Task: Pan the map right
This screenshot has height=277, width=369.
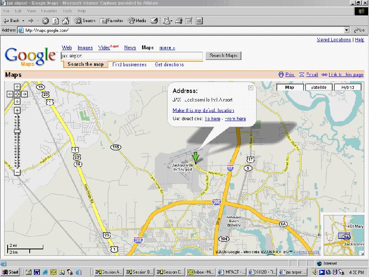Action: (25, 94)
